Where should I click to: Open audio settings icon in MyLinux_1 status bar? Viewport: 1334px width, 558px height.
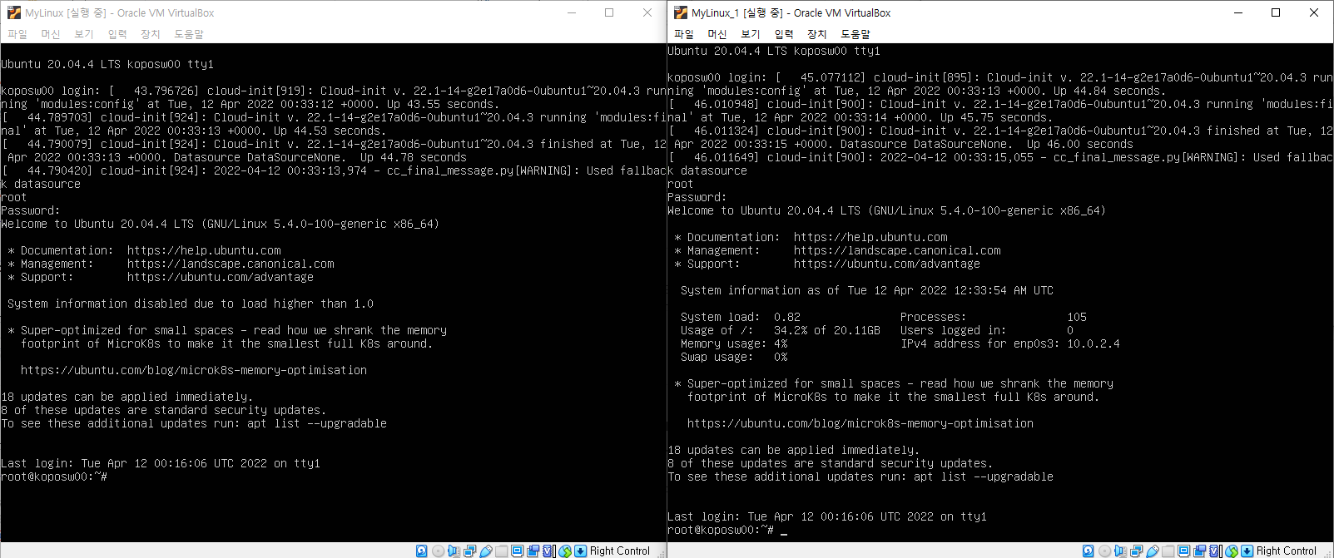click(1120, 551)
